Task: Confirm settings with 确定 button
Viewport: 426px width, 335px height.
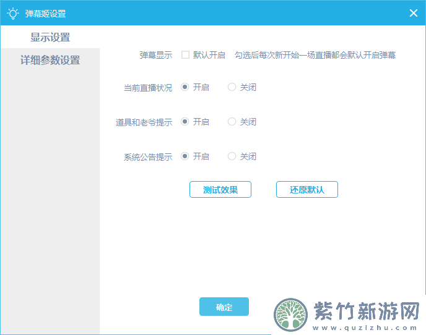Action: [x=224, y=307]
